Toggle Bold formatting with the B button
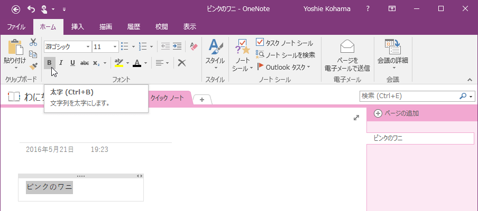This screenshot has height=211, width=478. click(x=49, y=63)
